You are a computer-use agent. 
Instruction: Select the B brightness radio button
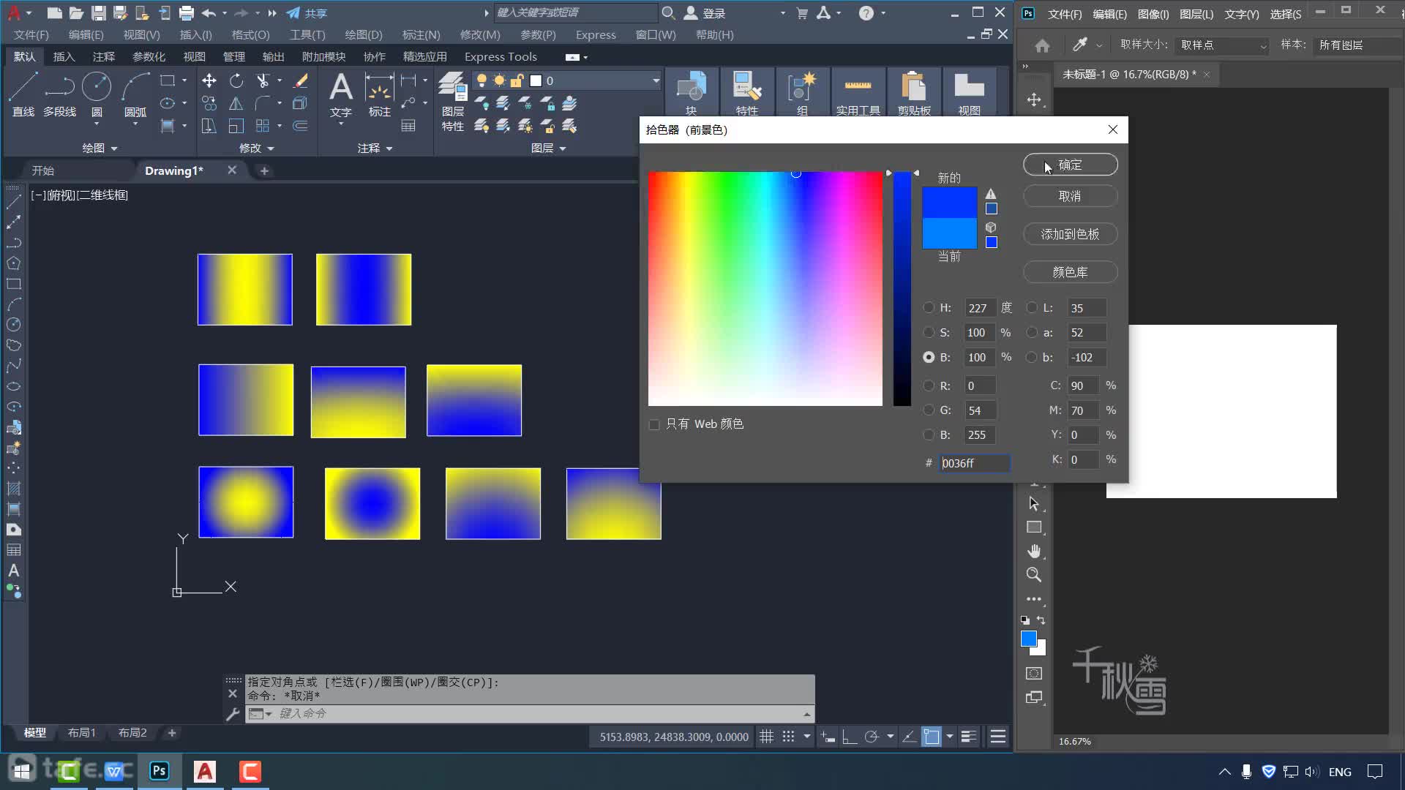[929, 357]
